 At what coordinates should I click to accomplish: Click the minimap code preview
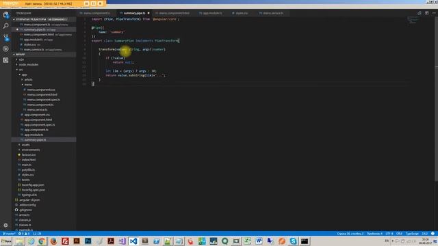pos(413,20)
